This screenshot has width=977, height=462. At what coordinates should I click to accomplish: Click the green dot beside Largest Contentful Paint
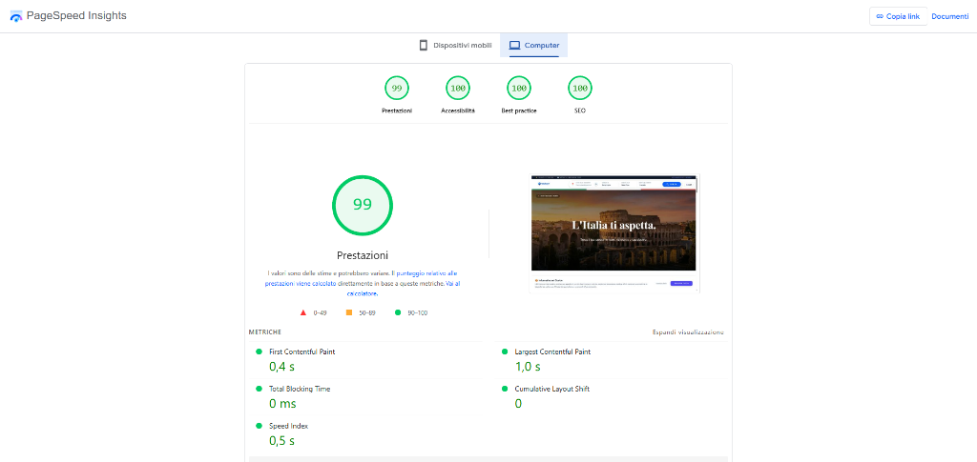[x=505, y=352]
